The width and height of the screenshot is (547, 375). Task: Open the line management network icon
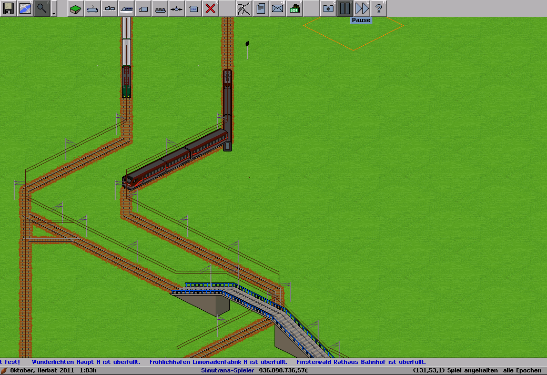(244, 8)
